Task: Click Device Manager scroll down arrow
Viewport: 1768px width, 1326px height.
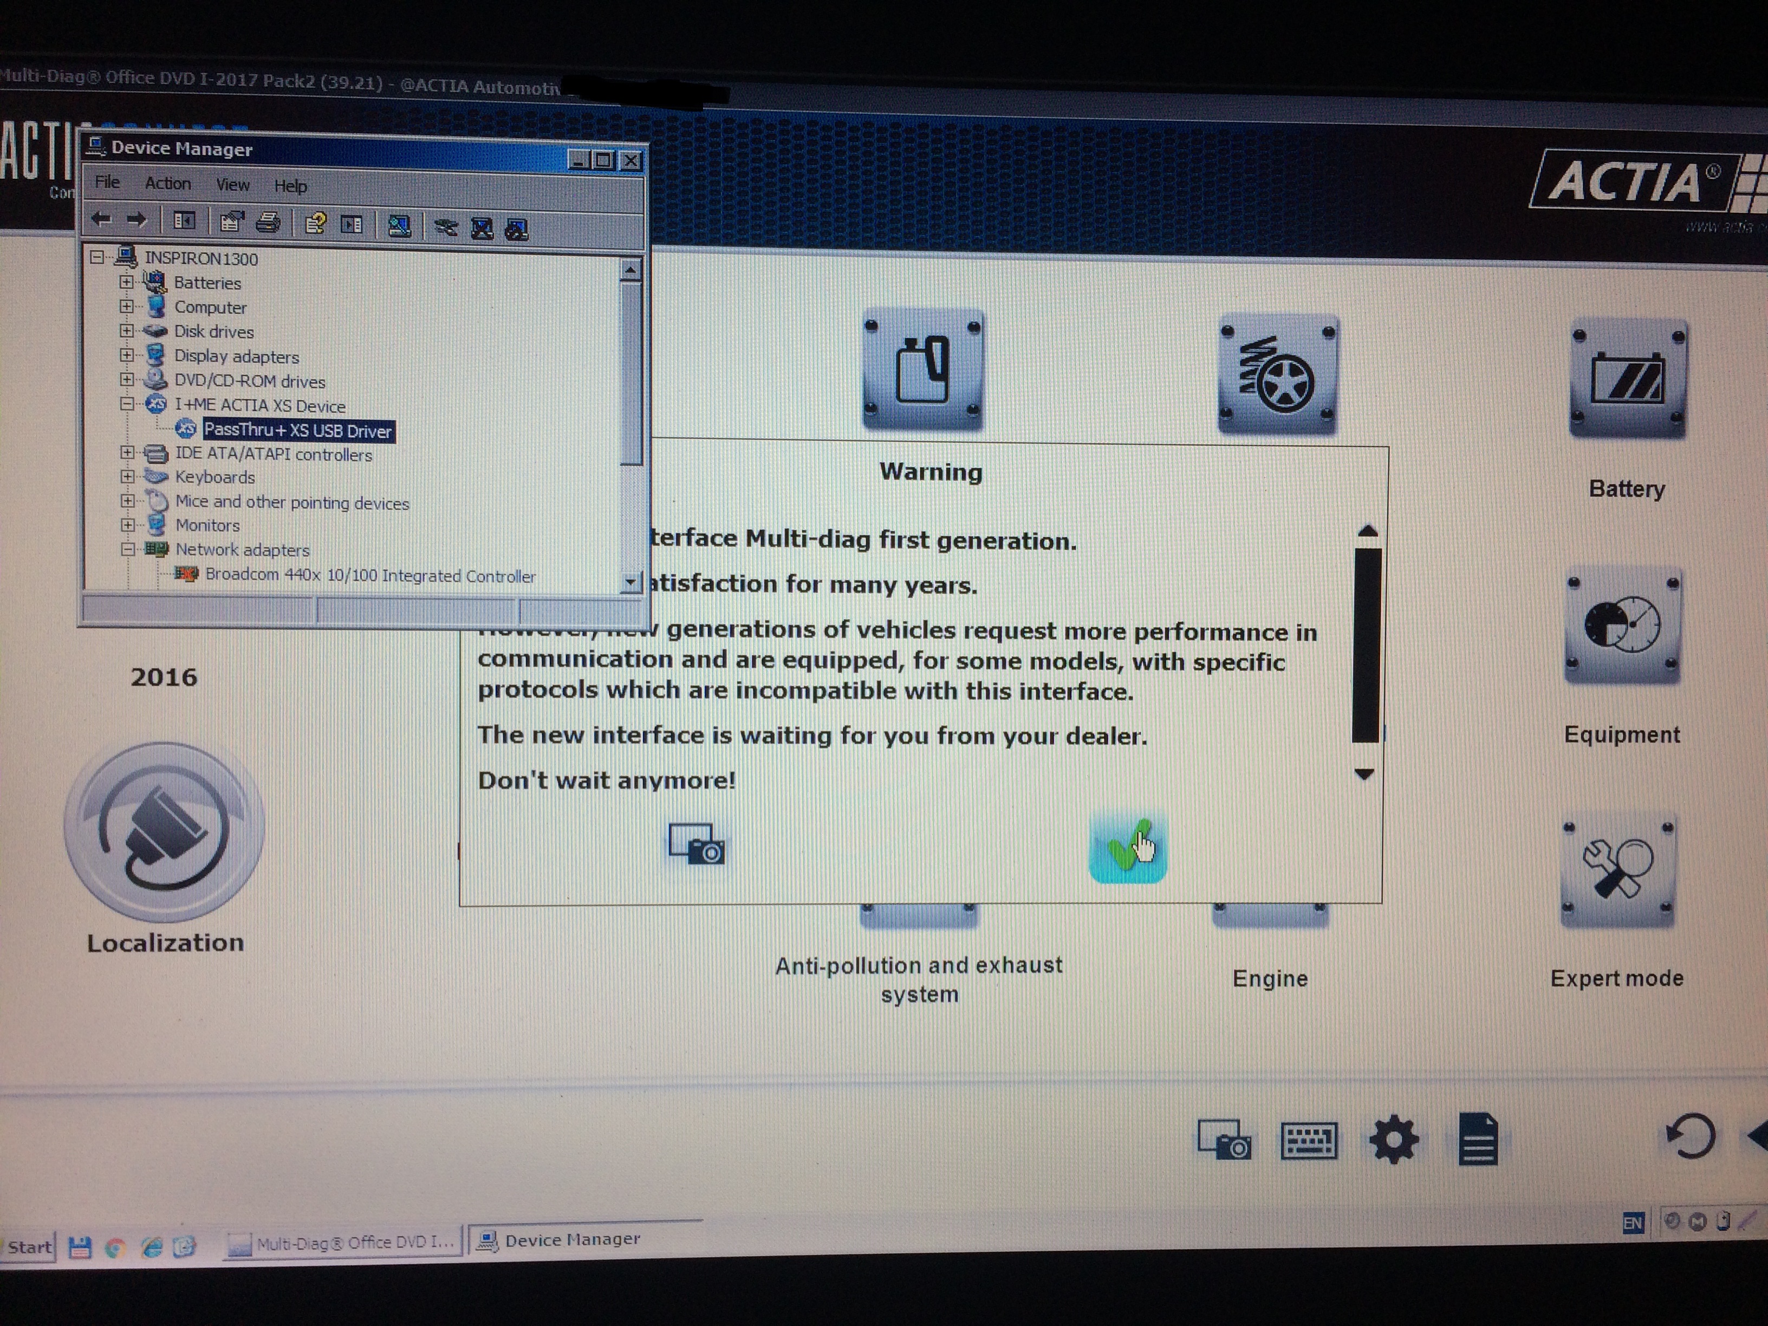Action: [x=630, y=582]
